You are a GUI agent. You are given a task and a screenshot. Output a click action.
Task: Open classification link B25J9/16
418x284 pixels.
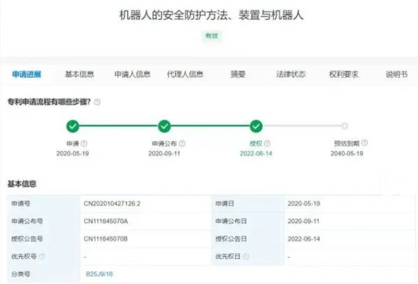(x=99, y=273)
